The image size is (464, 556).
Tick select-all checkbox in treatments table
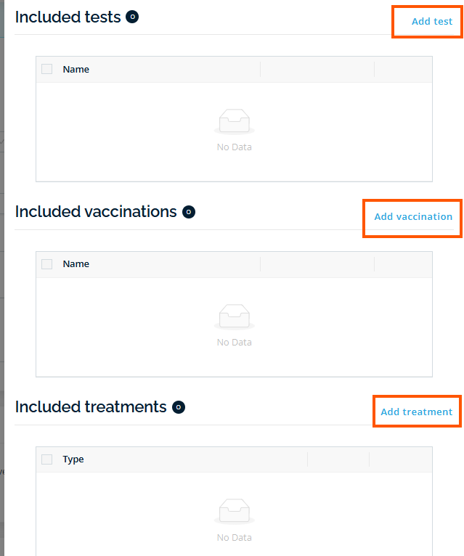pos(47,459)
